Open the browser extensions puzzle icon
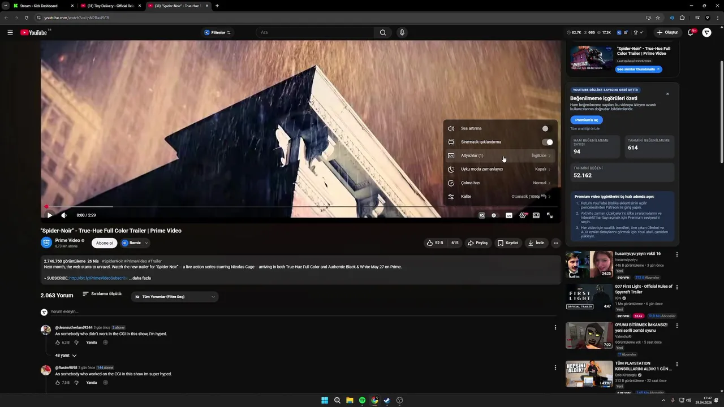The height and width of the screenshot is (407, 724). [682, 18]
